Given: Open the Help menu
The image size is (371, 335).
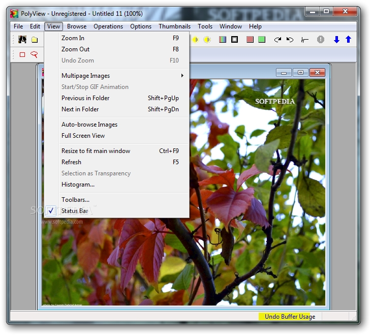Looking at the screenshot, I should 255,26.
